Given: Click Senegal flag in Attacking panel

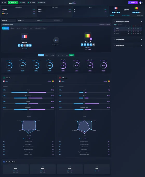Looking at the screenshot, I should (x=53, y=81).
